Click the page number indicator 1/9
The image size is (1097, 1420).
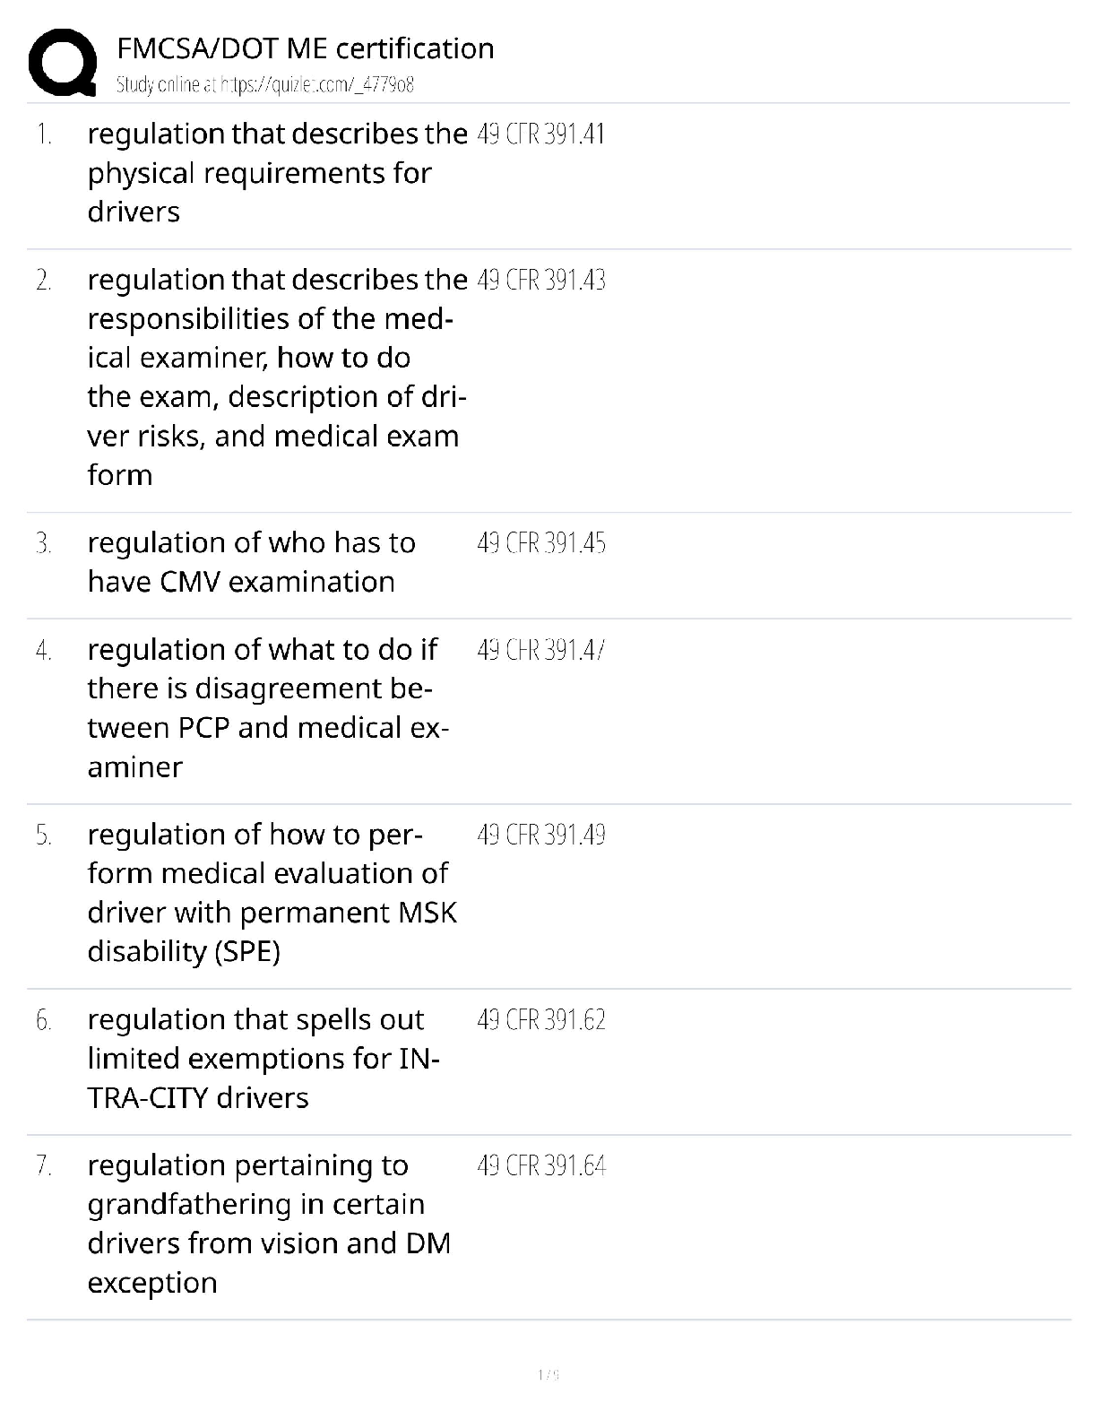(548, 1374)
